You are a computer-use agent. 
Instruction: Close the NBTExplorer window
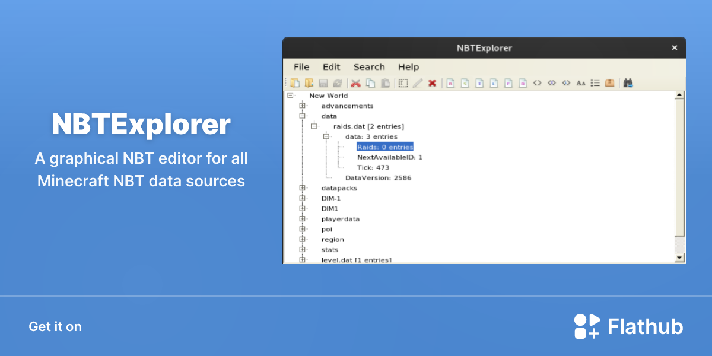pyautogui.click(x=674, y=48)
